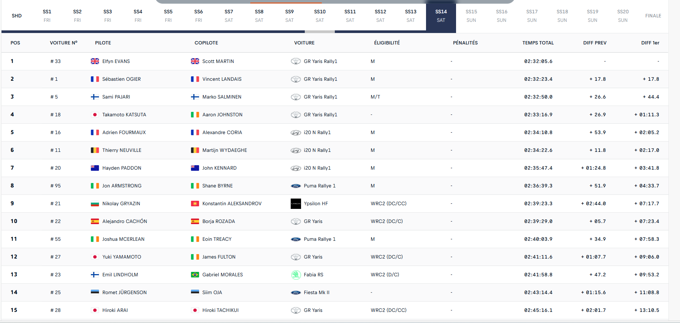Click the UK flag beside Elfyn EVANS
This screenshot has width=680, height=323.
coord(95,61)
